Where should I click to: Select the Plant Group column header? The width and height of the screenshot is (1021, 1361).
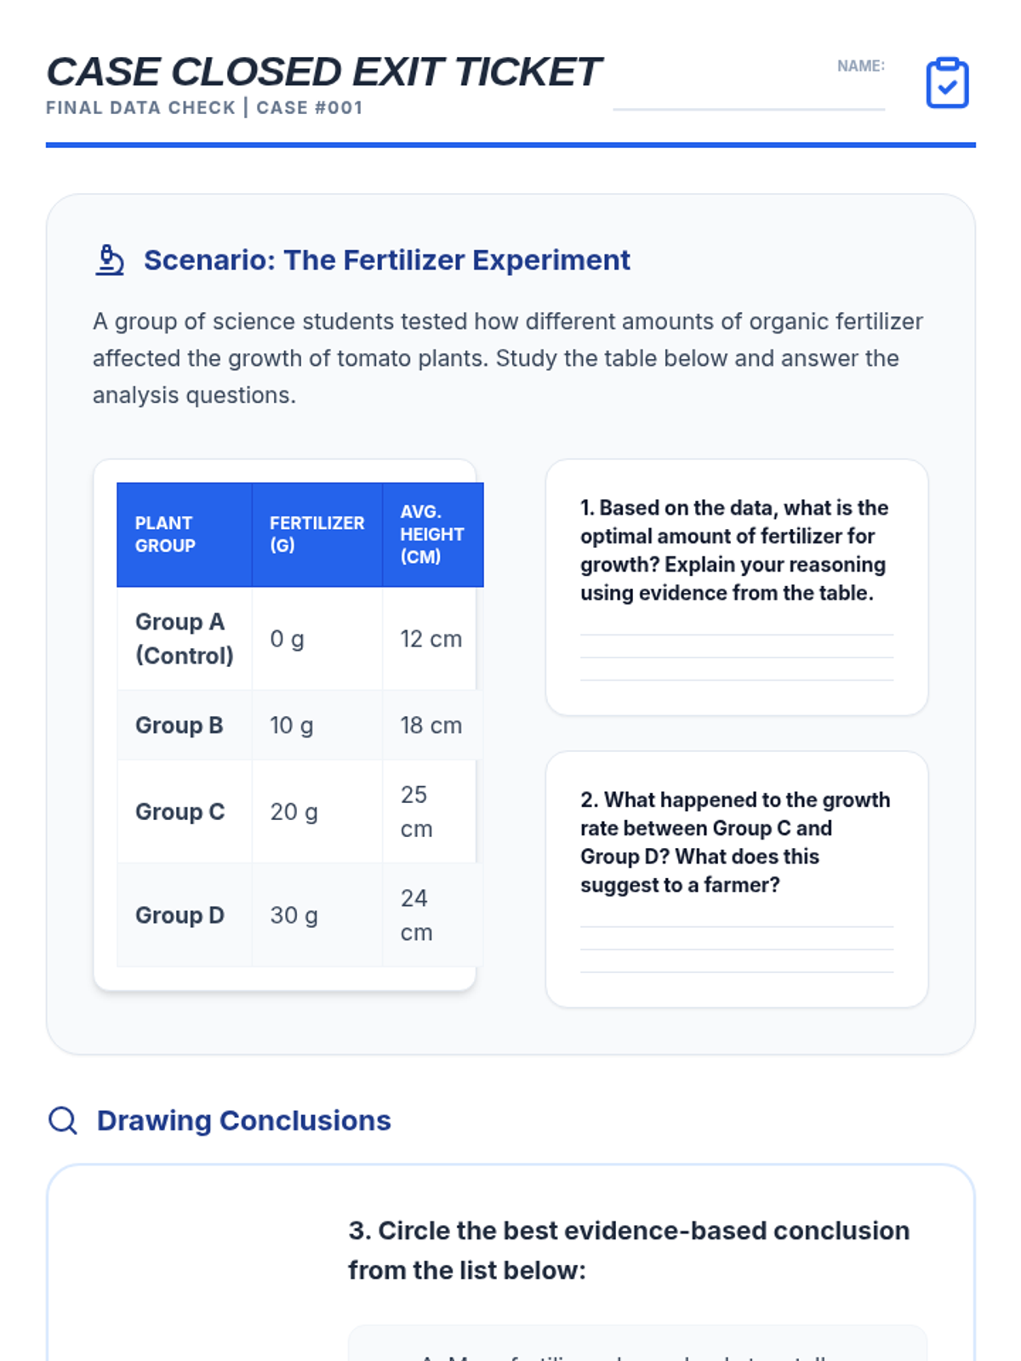[185, 534]
